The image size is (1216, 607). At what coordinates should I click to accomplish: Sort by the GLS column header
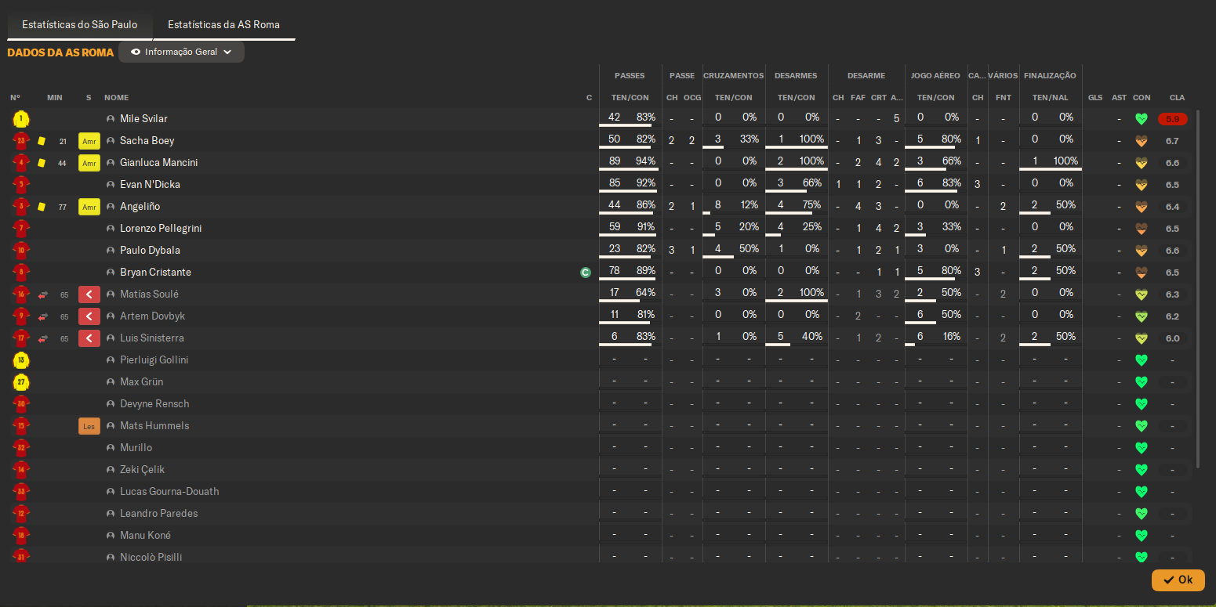[x=1095, y=98]
